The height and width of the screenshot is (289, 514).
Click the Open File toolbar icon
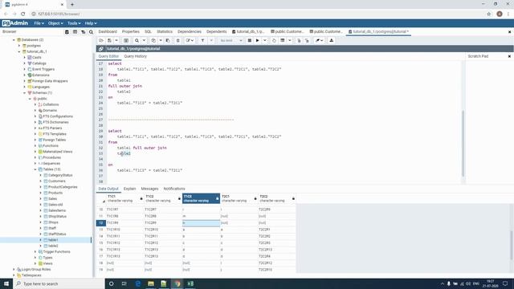coord(101,40)
